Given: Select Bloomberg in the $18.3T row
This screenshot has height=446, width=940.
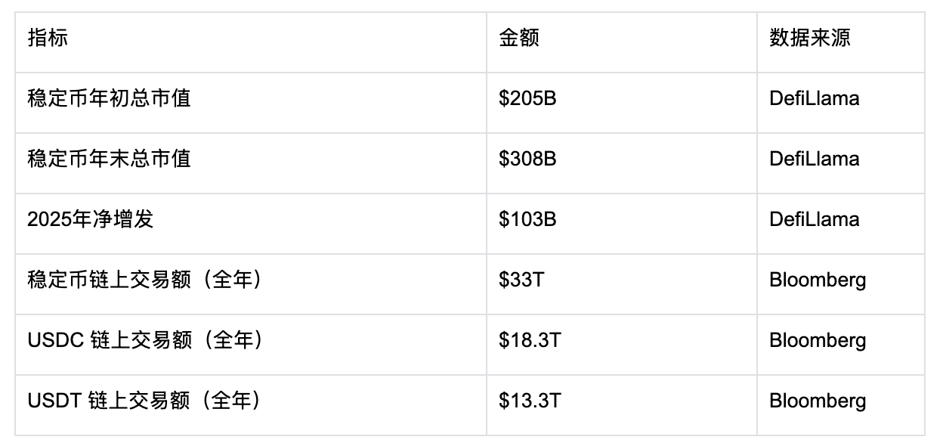Looking at the screenshot, I should 818,340.
